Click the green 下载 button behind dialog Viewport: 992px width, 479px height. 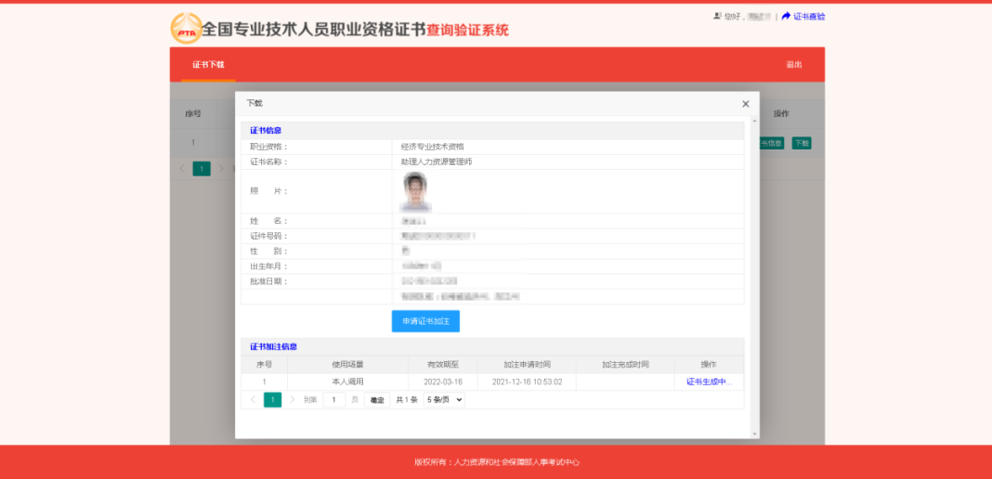click(x=801, y=143)
